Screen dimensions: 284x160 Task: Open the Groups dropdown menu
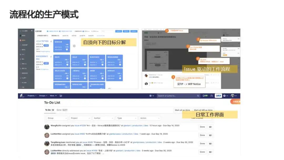coord(43,96)
